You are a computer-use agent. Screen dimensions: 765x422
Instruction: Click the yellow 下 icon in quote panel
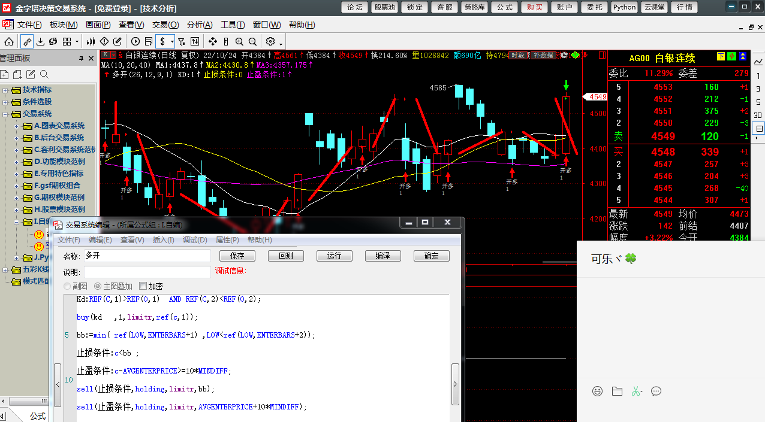[721, 57]
